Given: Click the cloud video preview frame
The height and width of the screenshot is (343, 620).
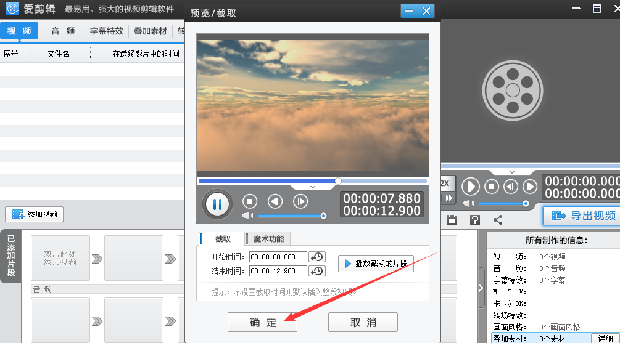Looking at the screenshot, I should 312,105.
